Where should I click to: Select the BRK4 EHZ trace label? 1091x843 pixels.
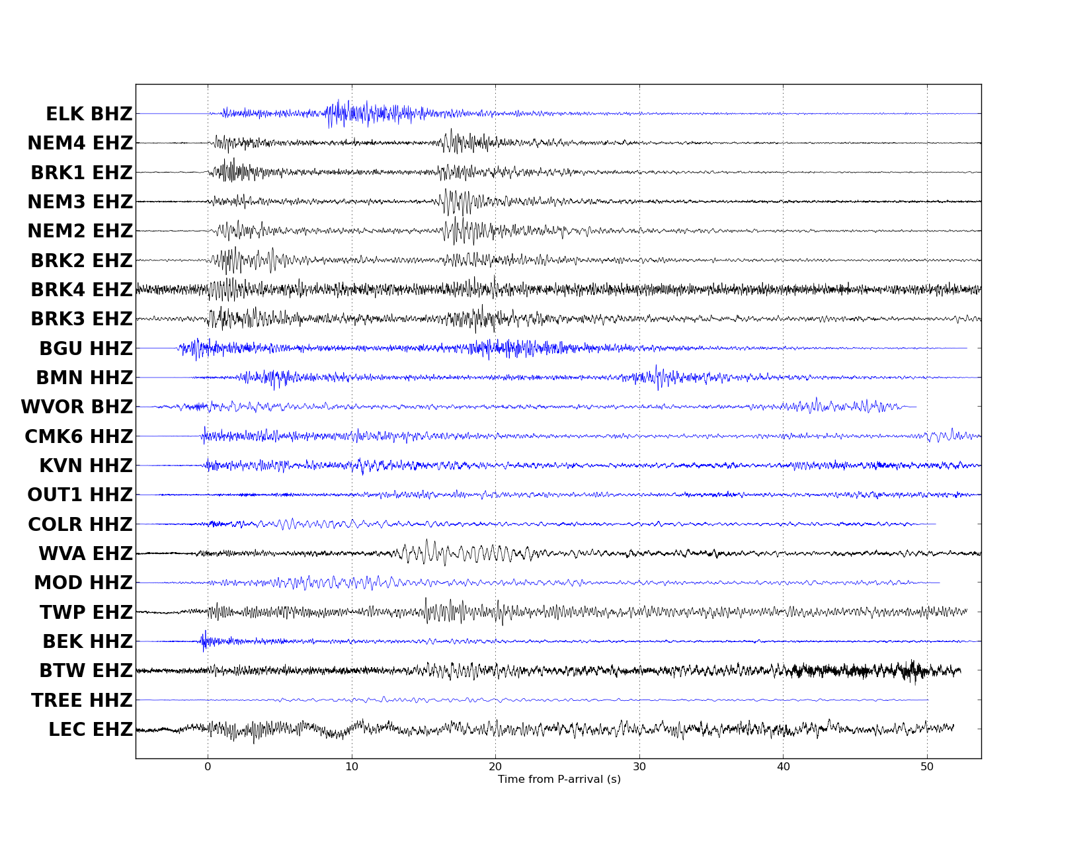point(81,290)
